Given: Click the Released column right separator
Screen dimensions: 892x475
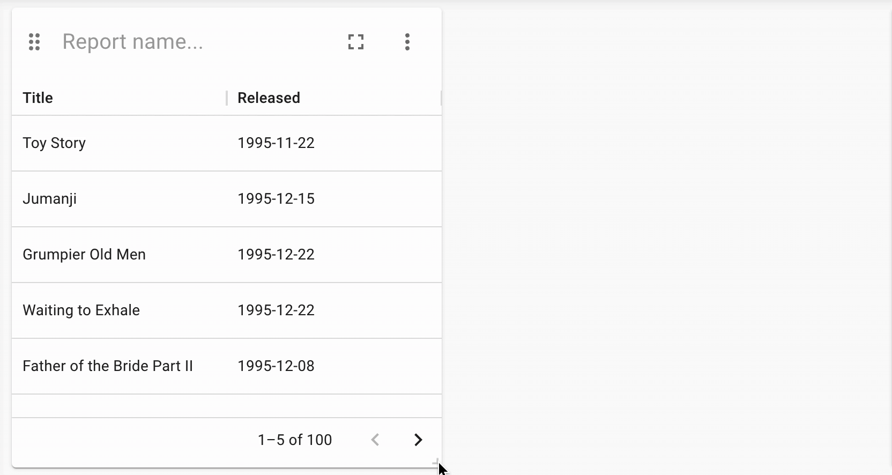Looking at the screenshot, I should pos(441,98).
